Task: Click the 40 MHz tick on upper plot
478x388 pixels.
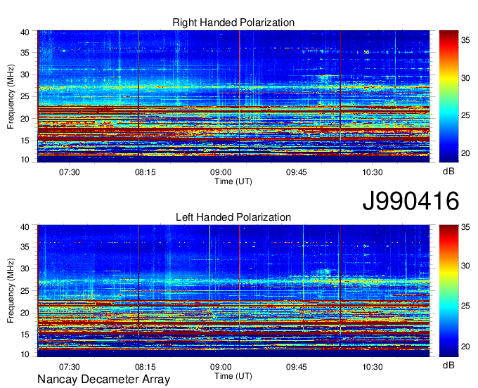Action: coord(25,32)
